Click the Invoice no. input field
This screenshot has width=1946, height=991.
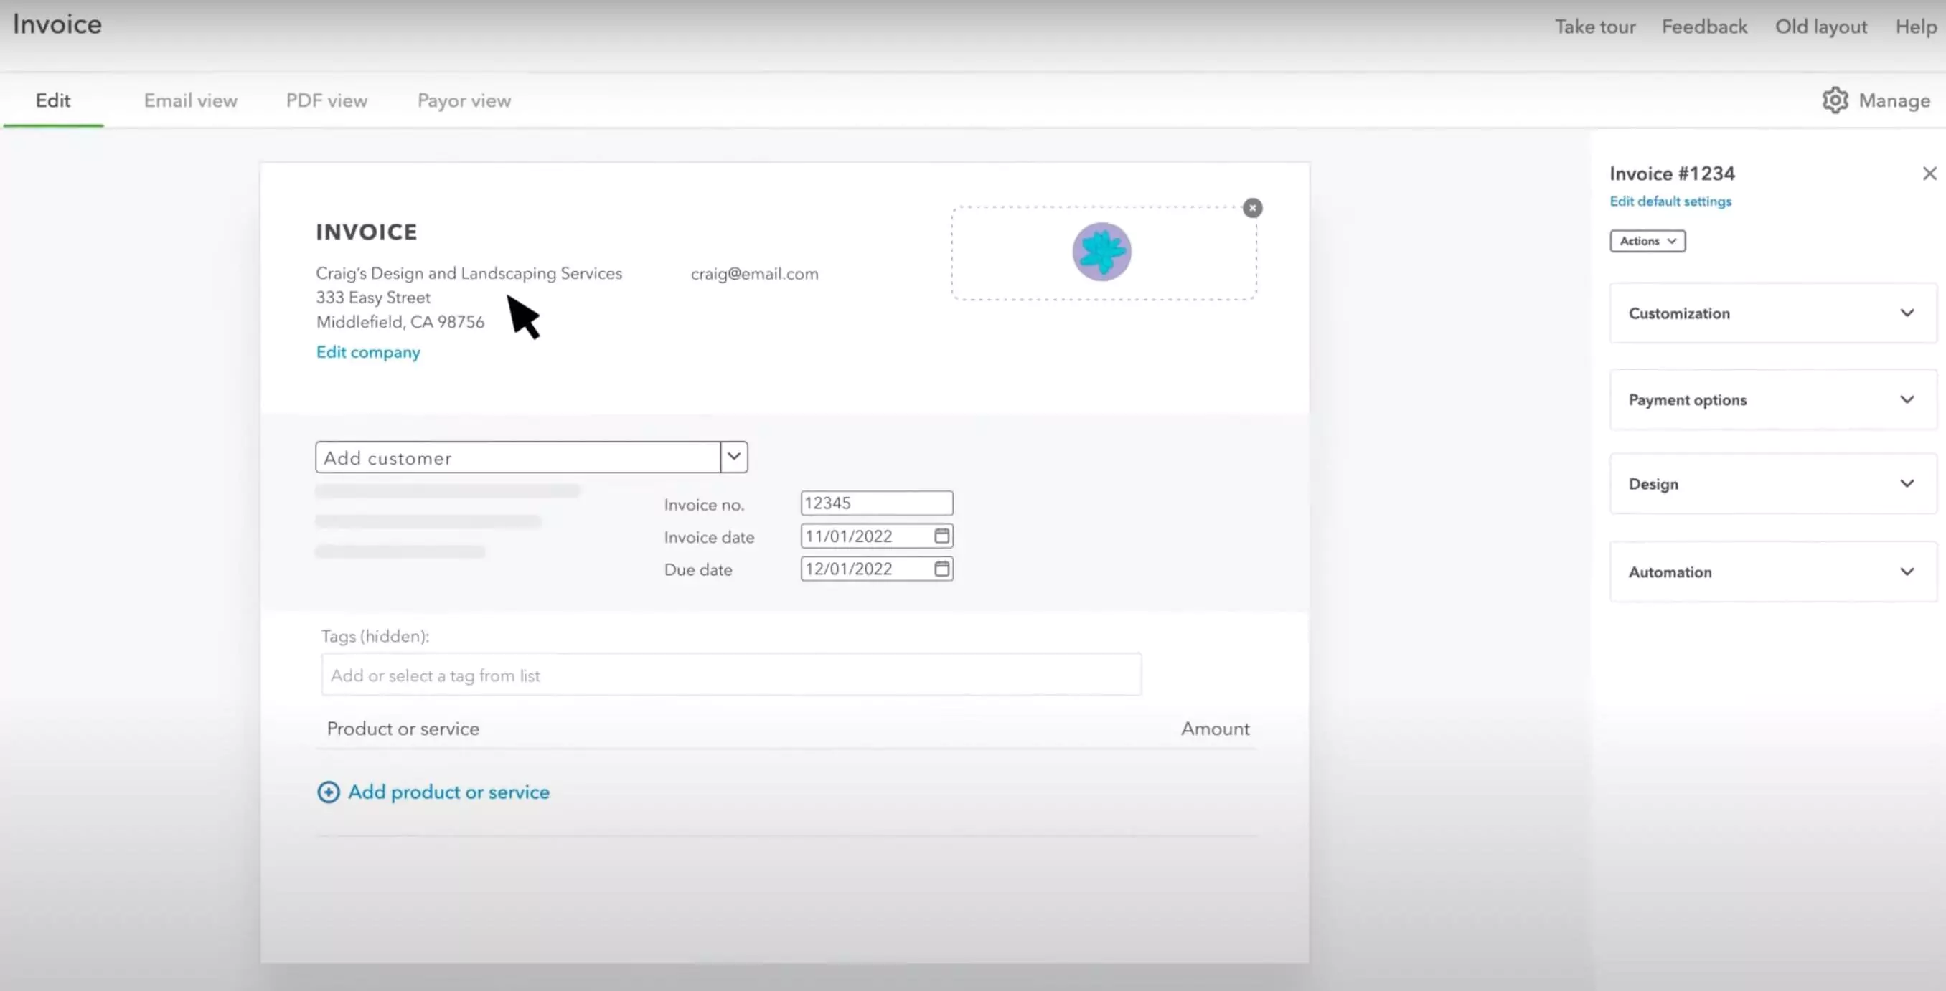[875, 503]
